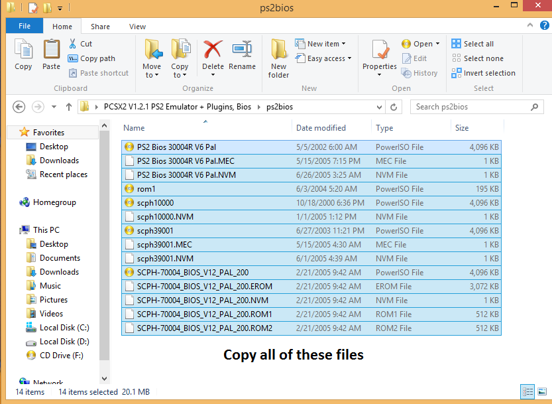Click the Search magnifier icon
Viewport: 552px width, 404px height.
click(534, 107)
